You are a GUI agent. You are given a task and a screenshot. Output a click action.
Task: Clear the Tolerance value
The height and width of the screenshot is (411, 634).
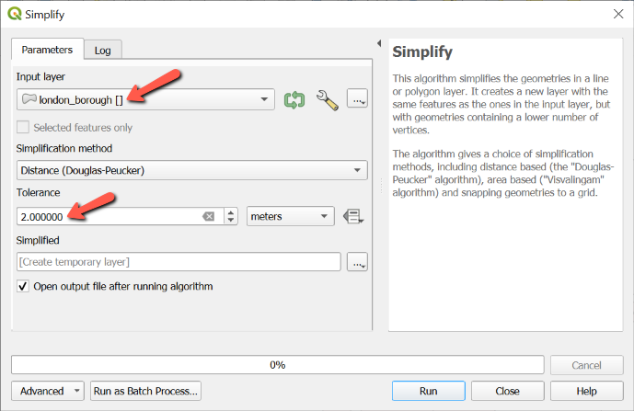click(208, 217)
